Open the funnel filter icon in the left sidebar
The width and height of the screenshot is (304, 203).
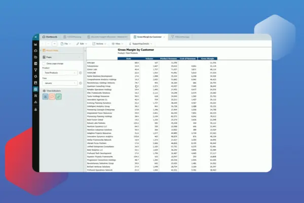(x=35, y=70)
